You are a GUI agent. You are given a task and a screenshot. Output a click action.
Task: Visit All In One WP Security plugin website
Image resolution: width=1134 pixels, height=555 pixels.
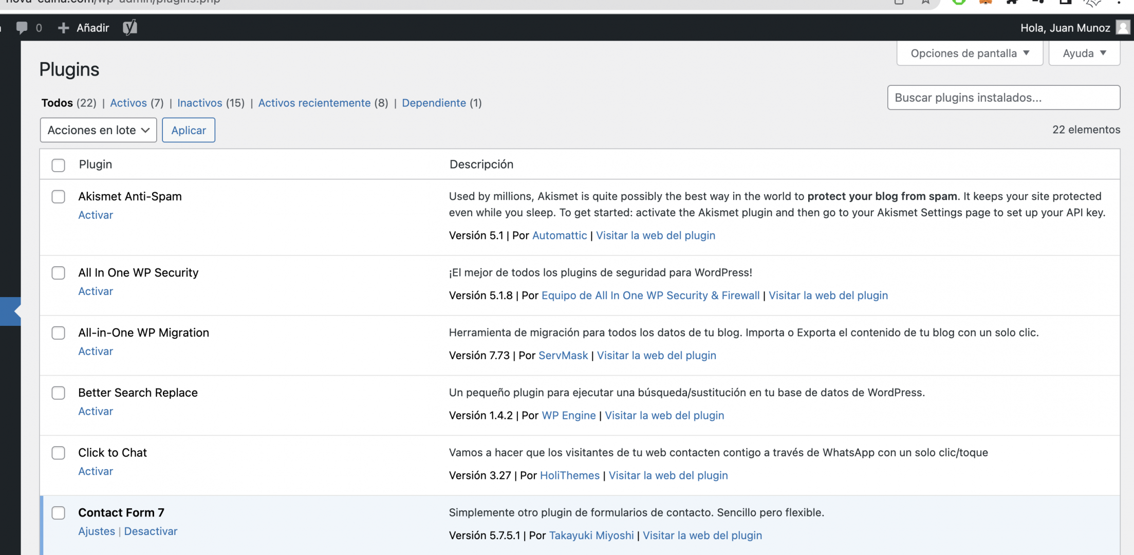[828, 295]
